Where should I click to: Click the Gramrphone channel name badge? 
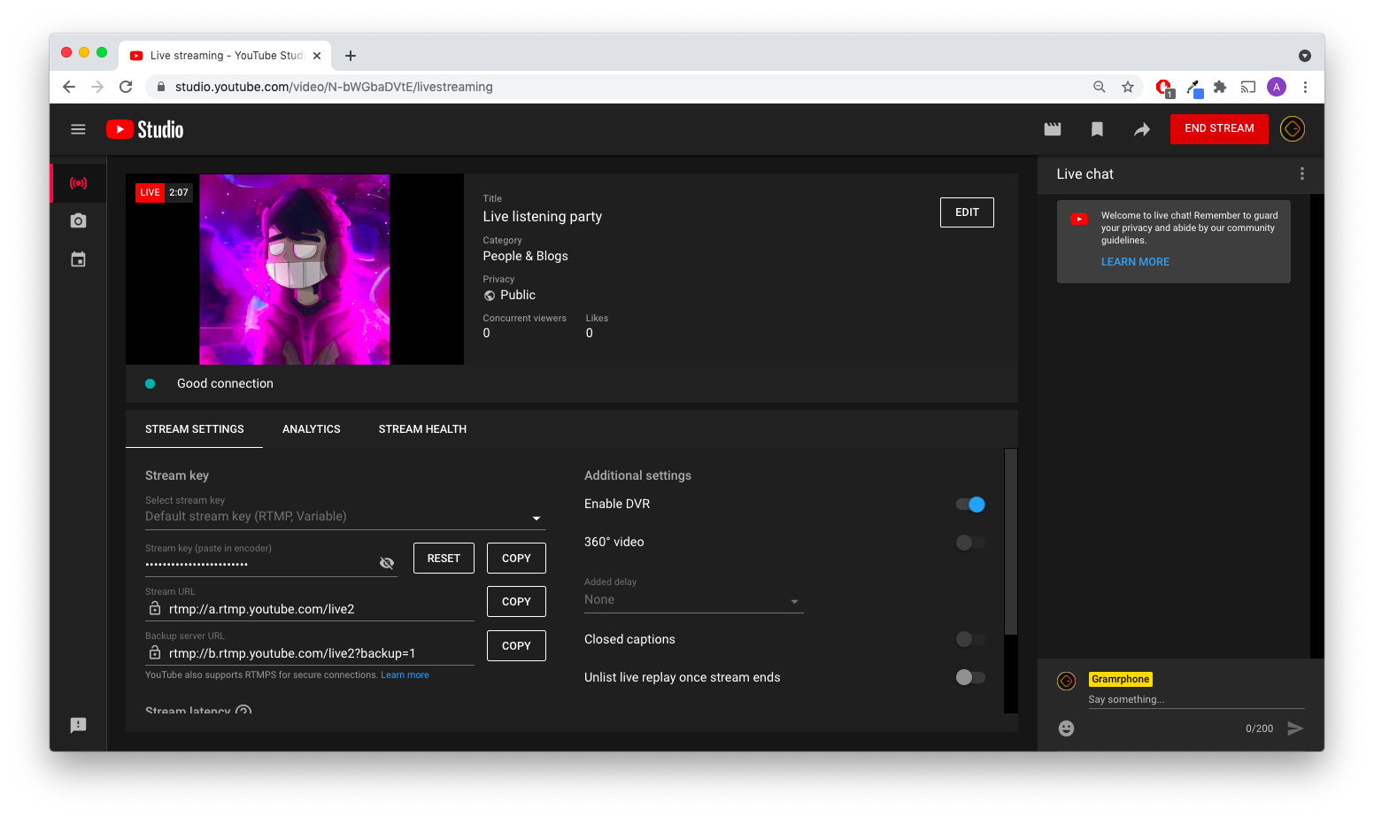pyautogui.click(x=1120, y=680)
